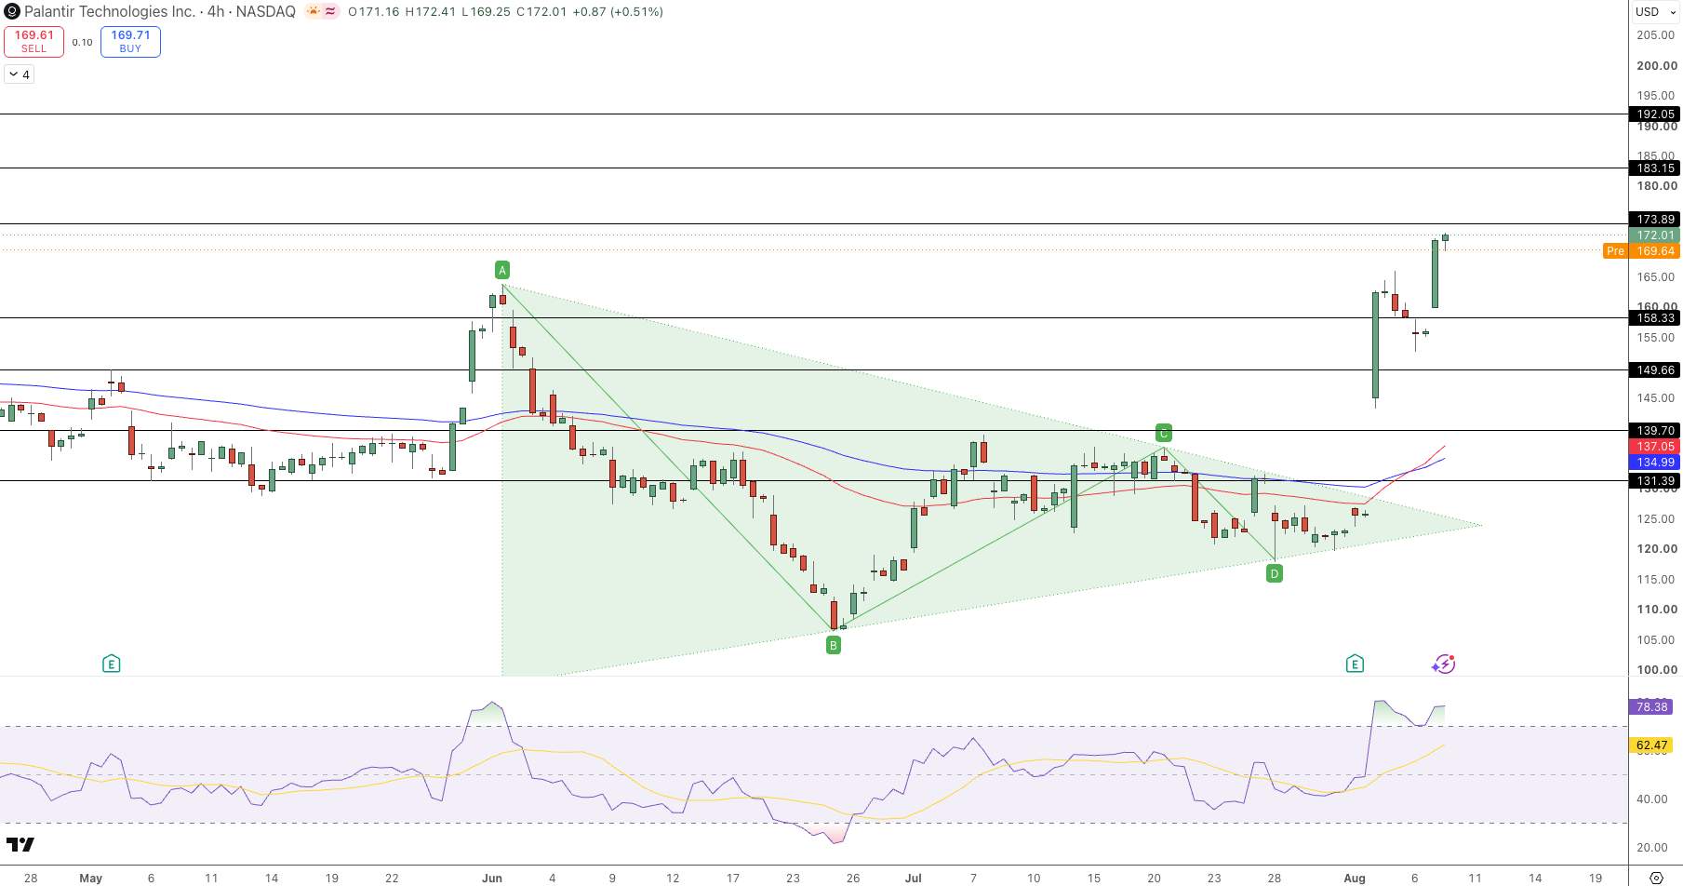This screenshot has width=1683, height=886.
Task: Select pattern point label D
Action: pos(1275,573)
